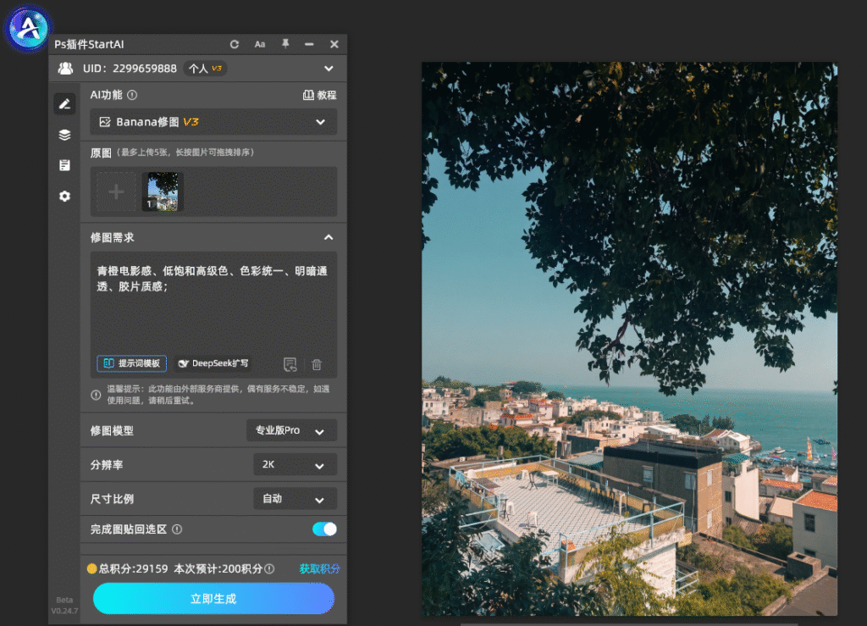
Task: Click DeepSeek扩写 expand prompt button
Action: click(213, 363)
